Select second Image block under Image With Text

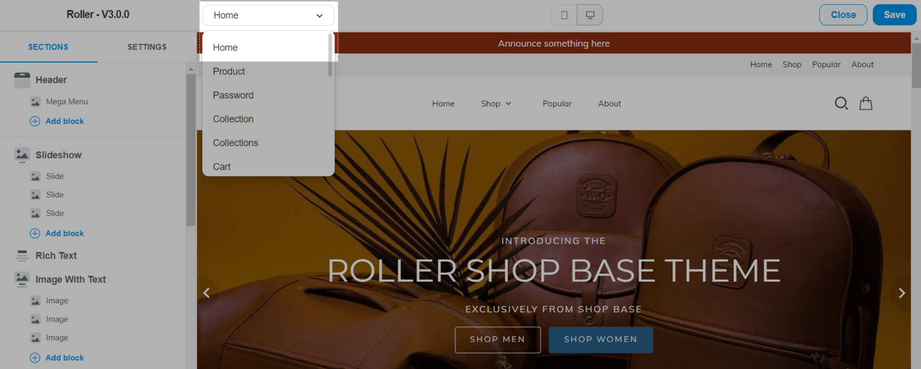tap(57, 319)
